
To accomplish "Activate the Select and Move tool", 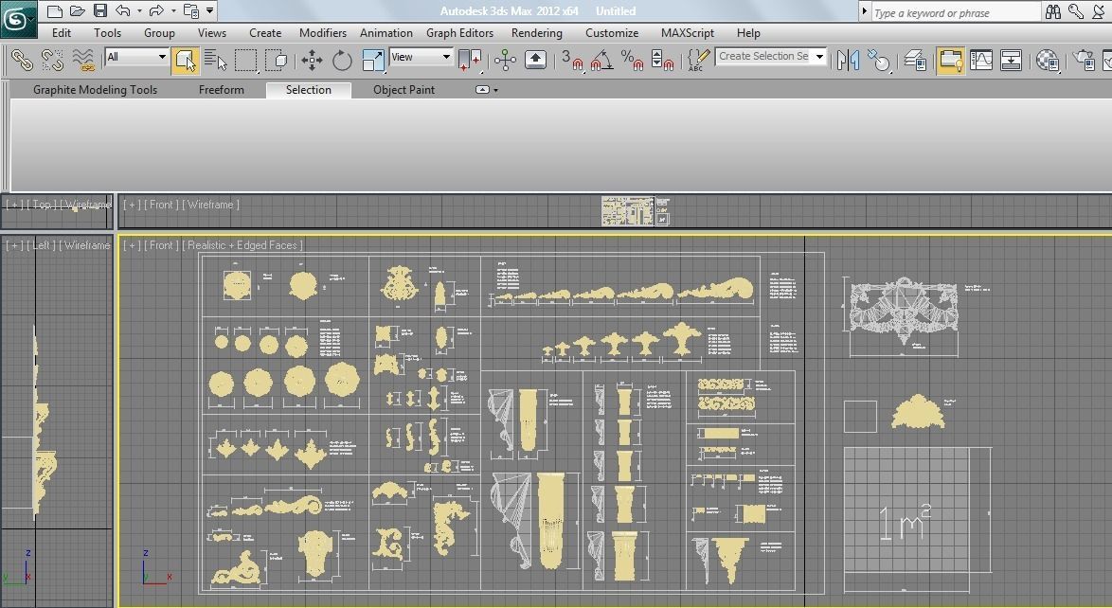I will [312, 61].
